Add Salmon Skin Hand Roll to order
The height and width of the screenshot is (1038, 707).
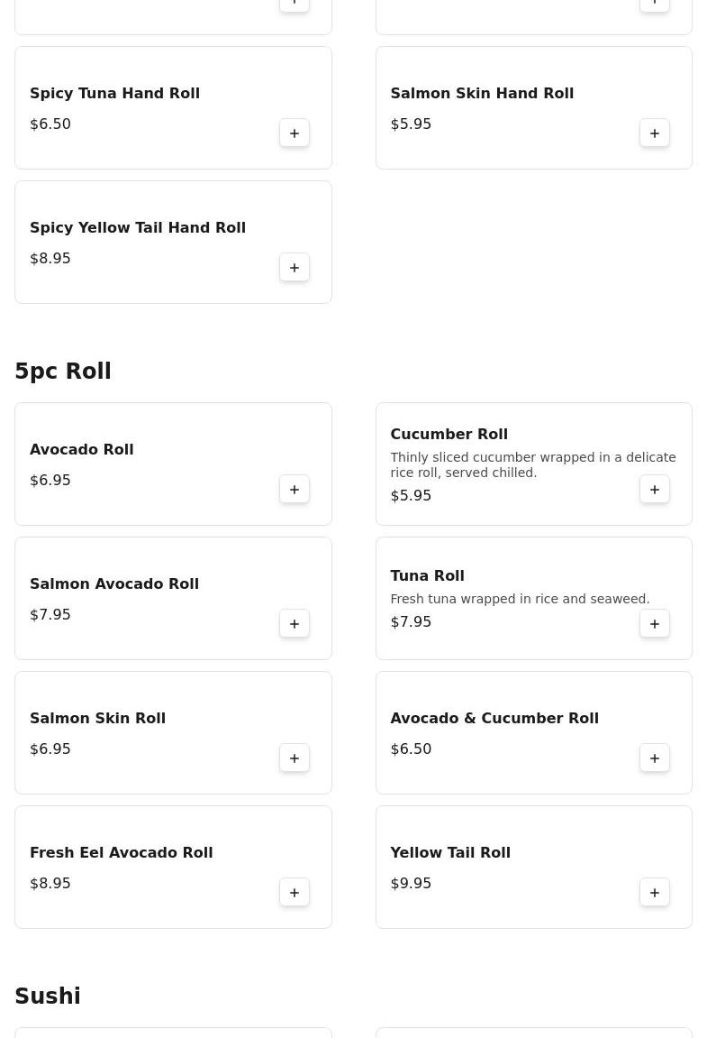tap(655, 133)
